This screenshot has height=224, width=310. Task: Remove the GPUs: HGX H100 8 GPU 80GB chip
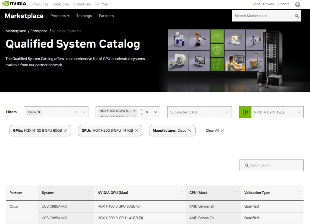point(65,131)
